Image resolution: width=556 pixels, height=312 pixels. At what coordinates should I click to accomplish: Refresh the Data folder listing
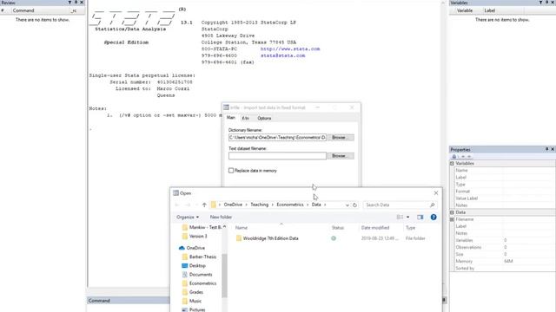(354, 205)
